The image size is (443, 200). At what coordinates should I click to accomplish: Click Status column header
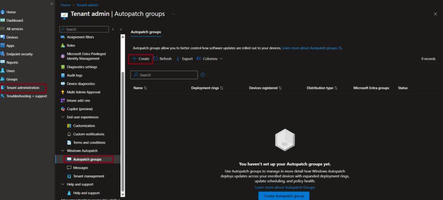403,88
